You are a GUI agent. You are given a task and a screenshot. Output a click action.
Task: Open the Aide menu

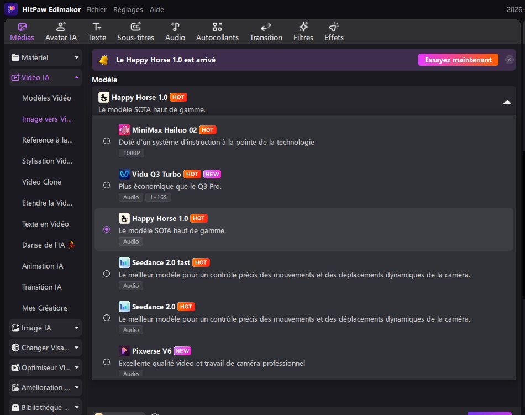(x=157, y=10)
